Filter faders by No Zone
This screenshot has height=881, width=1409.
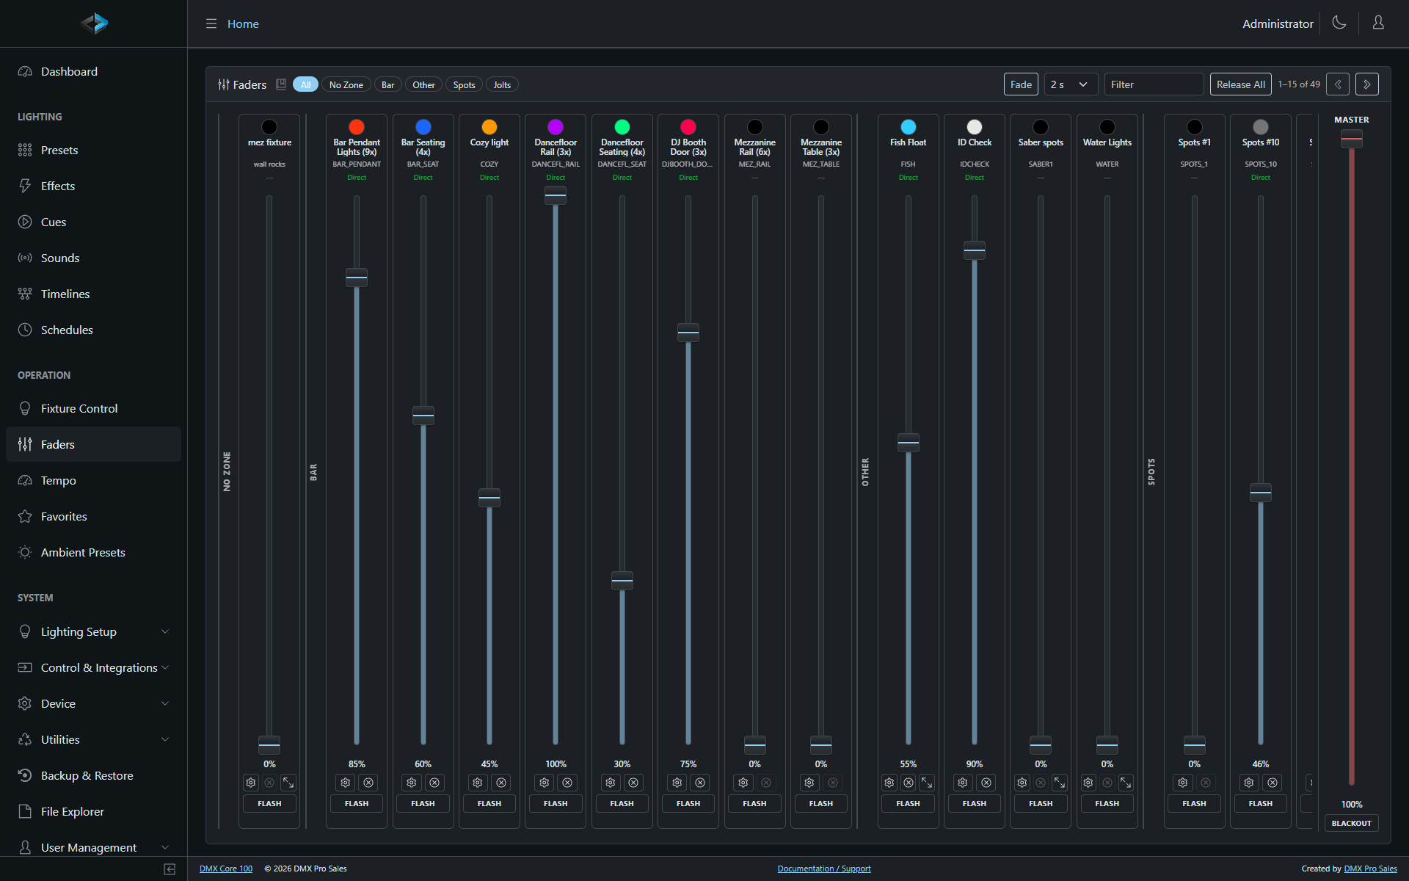click(x=346, y=84)
